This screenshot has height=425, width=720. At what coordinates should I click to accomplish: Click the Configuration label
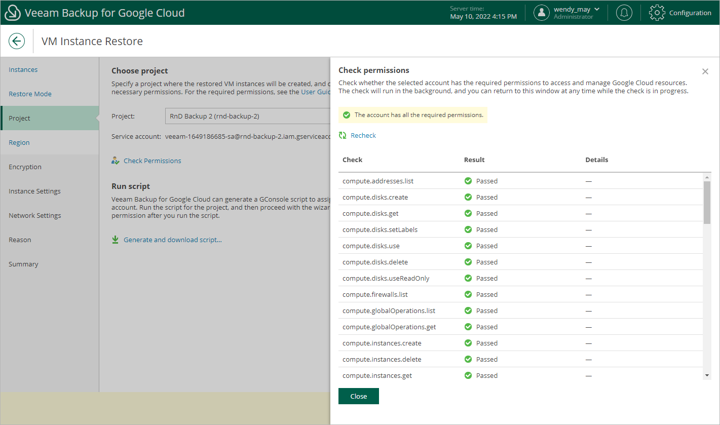(x=690, y=13)
